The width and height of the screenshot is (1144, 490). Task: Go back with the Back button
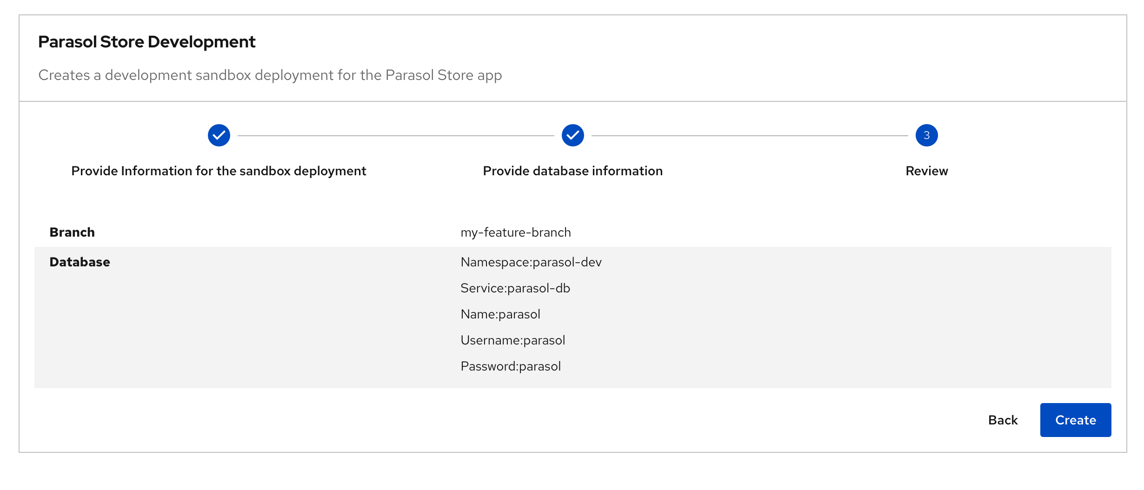point(1003,420)
